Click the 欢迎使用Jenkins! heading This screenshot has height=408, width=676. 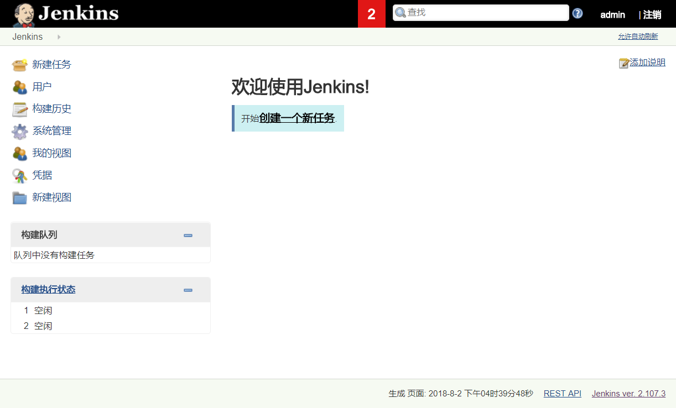(x=300, y=87)
